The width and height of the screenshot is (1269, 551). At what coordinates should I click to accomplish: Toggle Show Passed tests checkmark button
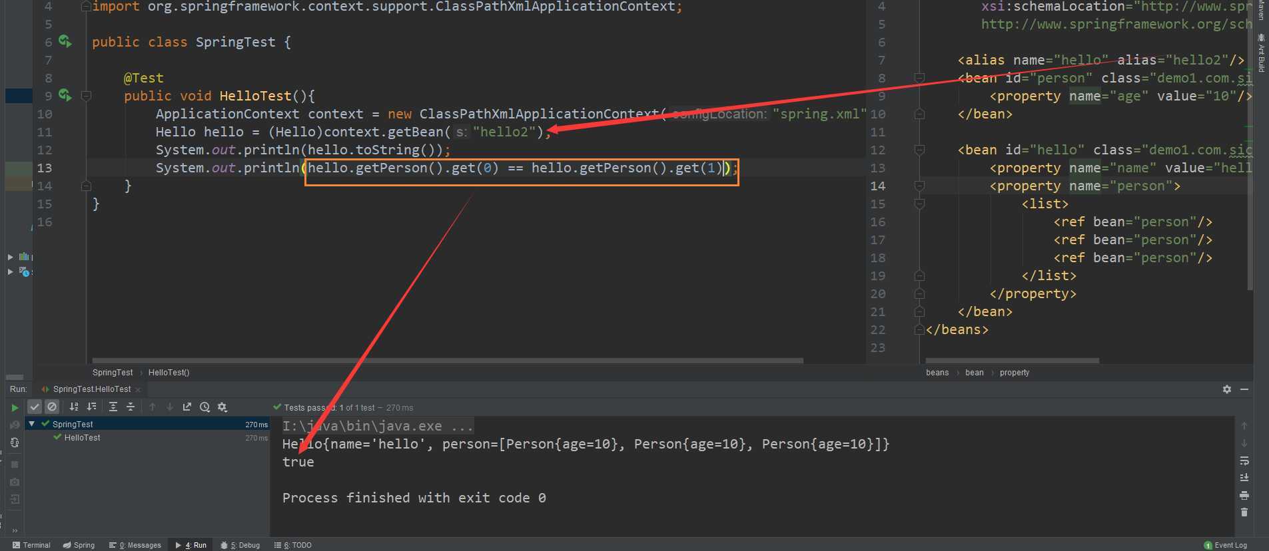(x=35, y=407)
